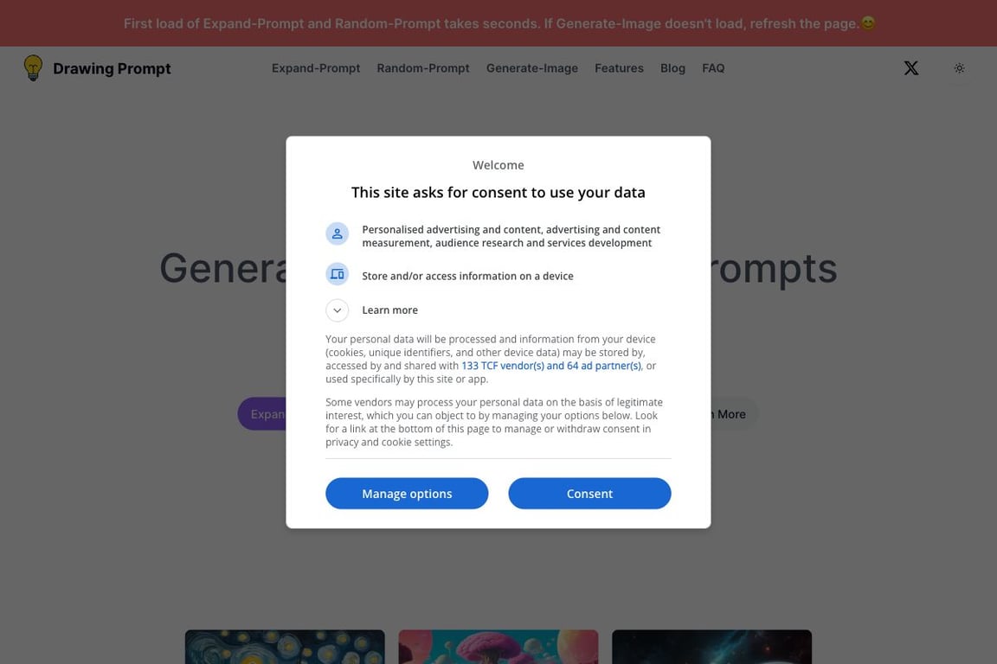Click the personalised advertising person icon
Image resolution: width=997 pixels, height=664 pixels.
[x=338, y=234]
